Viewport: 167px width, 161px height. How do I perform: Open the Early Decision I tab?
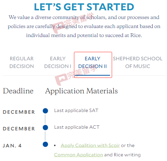(x=58, y=62)
